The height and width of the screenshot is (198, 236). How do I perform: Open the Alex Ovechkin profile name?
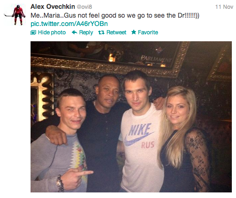53,6
